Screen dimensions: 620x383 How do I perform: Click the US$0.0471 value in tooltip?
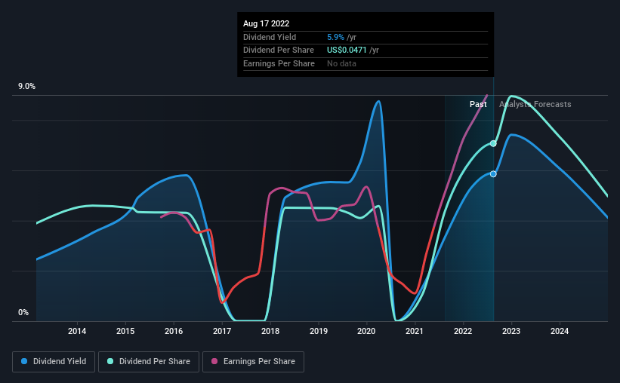click(347, 51)
